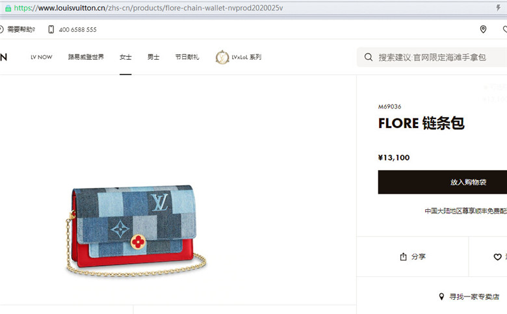The image size is (507, 314).
Task: Click the 放入购物袋 add to bag button
Action: tap(443, 182)
